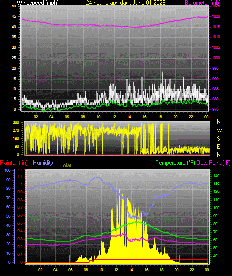
Task: Click the 'W' compass letter
Action: (x=219, y=130)
